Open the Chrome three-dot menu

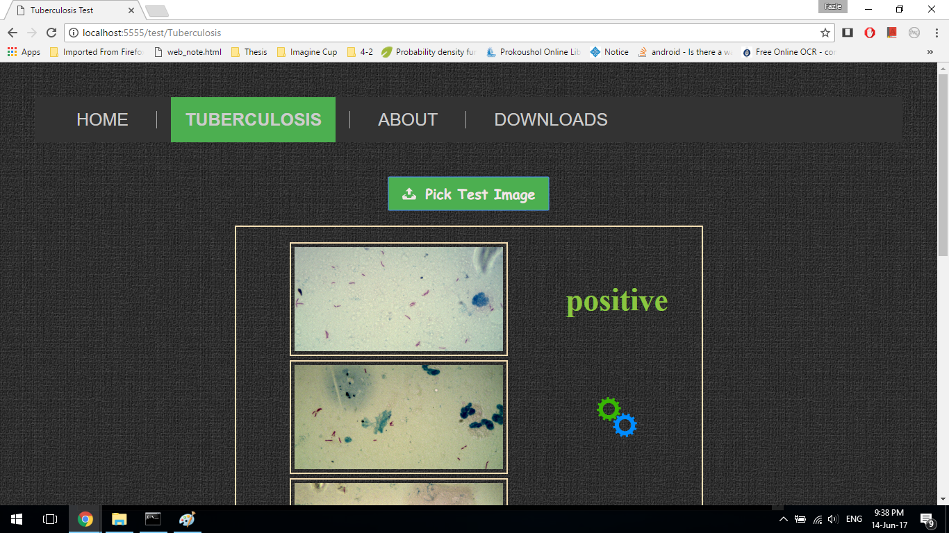[x=936, y=33]
